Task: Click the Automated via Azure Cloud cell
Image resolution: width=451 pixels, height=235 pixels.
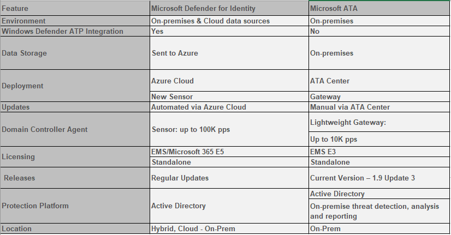Action: 228,107
